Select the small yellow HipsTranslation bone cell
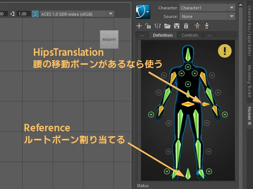253x189 pixels. point(206,104)
